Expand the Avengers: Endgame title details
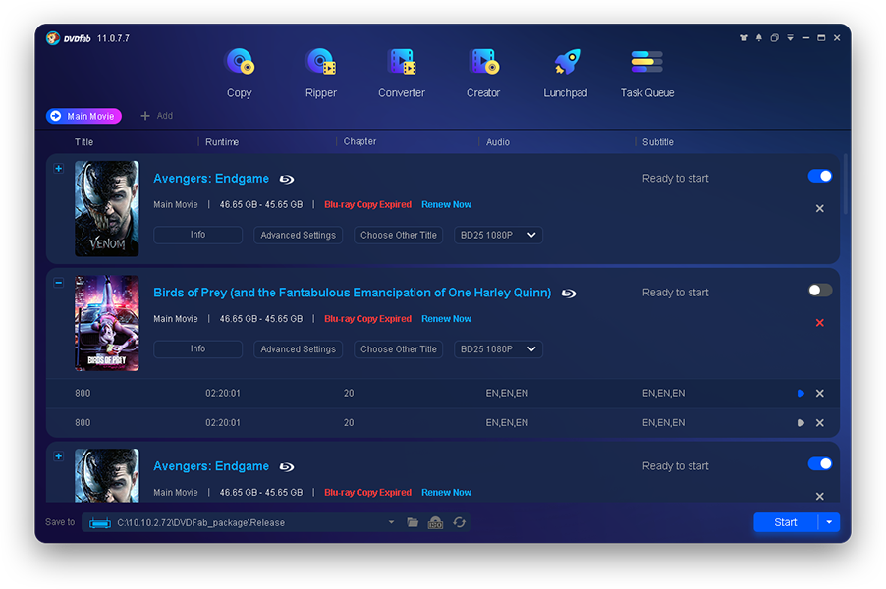886x589 pixels. 58,168
